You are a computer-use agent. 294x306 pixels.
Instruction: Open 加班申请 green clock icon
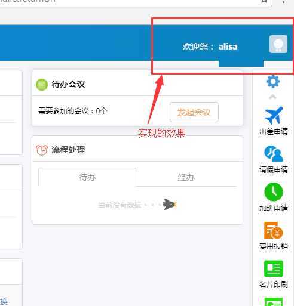(274, 192)
